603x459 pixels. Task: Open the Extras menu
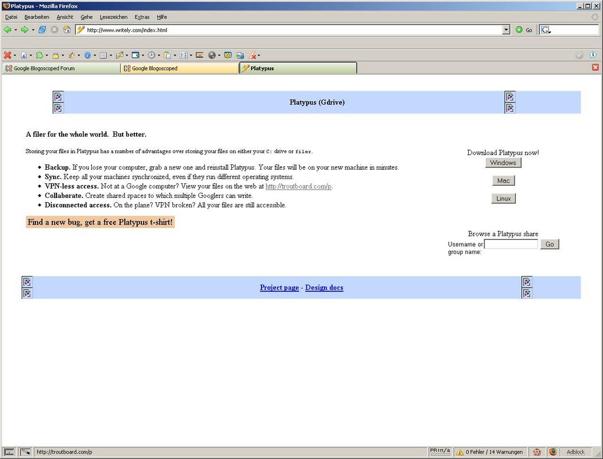click(x=142, y=17)
